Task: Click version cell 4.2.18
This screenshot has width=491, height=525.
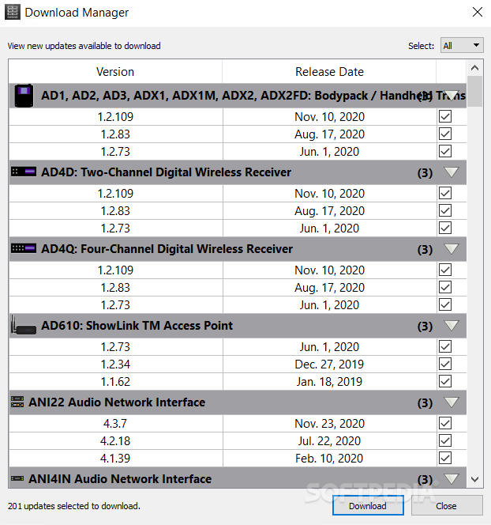Action: [x=115, y=440]
